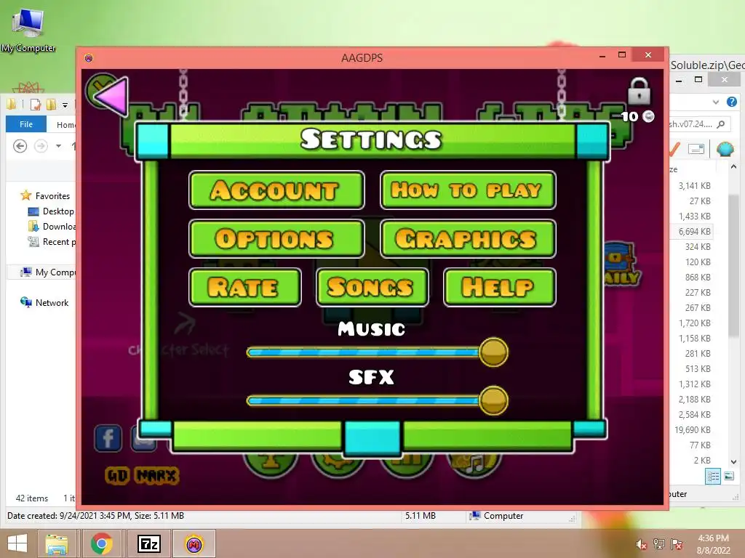The image size is (745, 558).
Task: Select Favorites in Explorer navigation pane
Action: (46, 195)
